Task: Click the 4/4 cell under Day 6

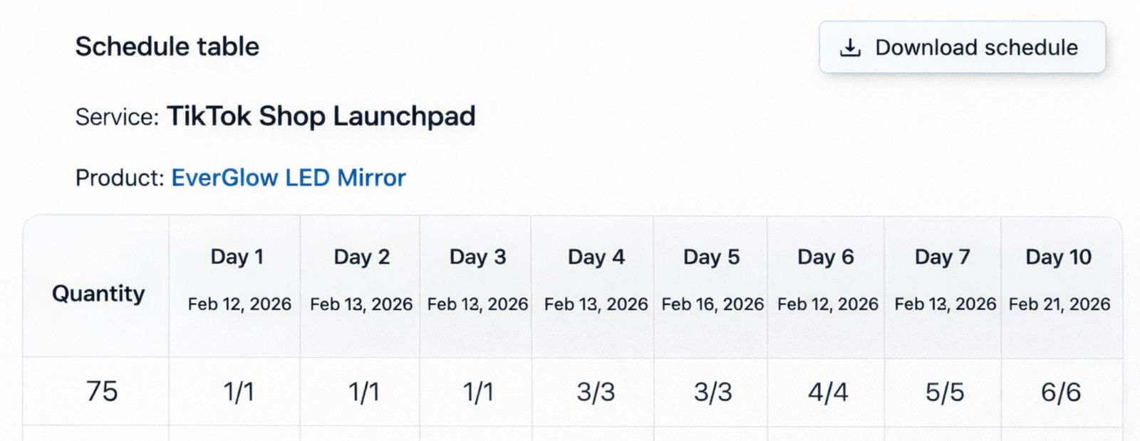Action: coord(828,392)
